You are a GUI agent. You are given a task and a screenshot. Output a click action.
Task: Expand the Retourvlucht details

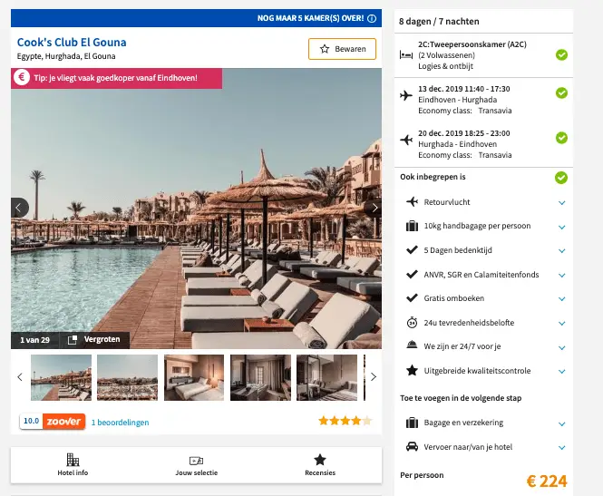click(x=561, y=202)
